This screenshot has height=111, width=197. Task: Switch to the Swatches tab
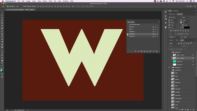coord(176,11)
